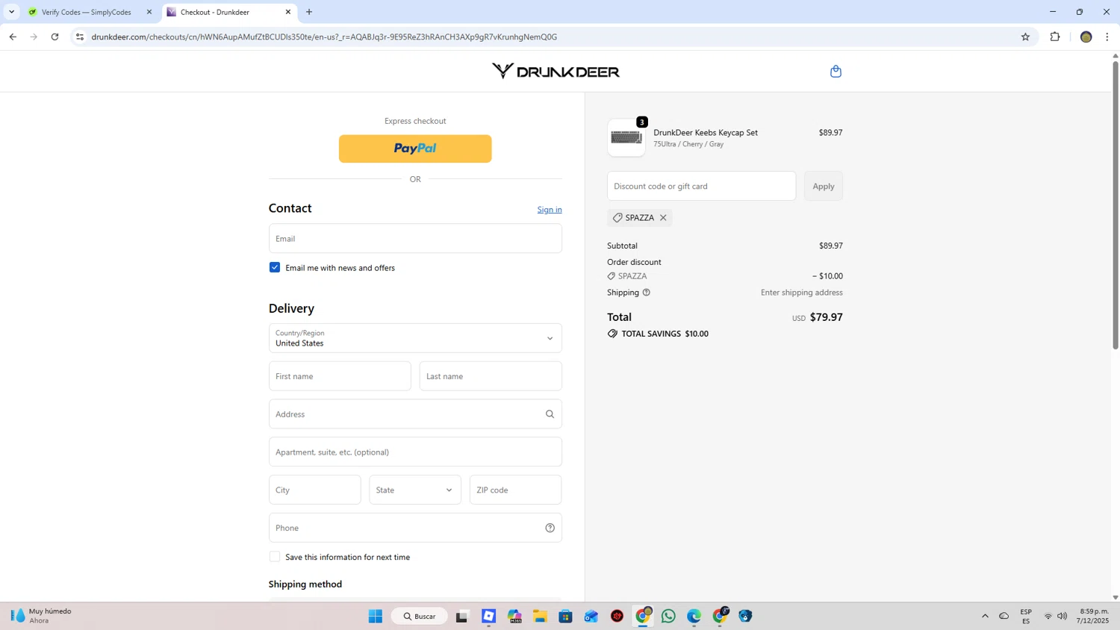
Task: Pay with the PayPal express button
Action: pyautogui.click(x=415, y=149)
